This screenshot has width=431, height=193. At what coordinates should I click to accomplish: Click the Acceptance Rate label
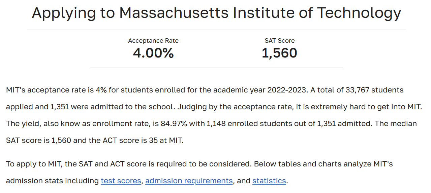tap(153, 41)
